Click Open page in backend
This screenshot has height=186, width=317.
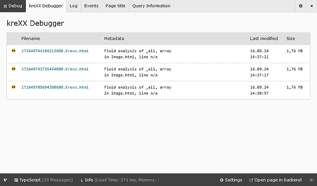click(275, 180)
